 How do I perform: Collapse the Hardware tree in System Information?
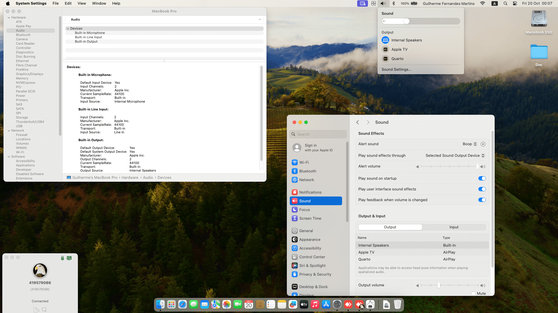tap(9, 17)
